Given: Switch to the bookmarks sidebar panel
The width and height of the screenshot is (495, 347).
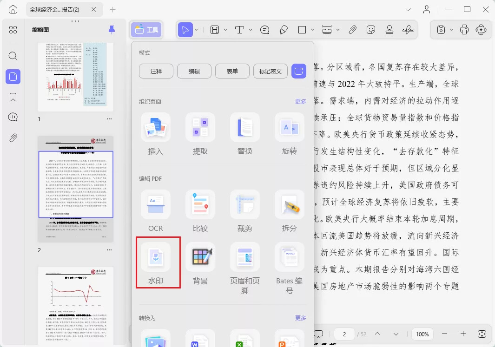Looking at the screenshot, I should 13,97.
